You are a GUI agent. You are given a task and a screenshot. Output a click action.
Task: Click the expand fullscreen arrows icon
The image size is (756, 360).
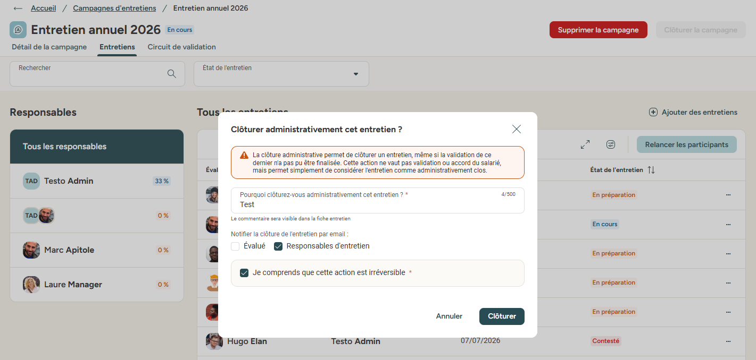pos(585,144)
